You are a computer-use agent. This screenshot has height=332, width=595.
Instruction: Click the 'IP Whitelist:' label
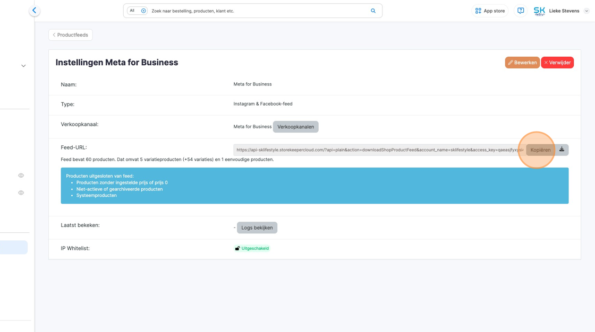coord(75,249)
